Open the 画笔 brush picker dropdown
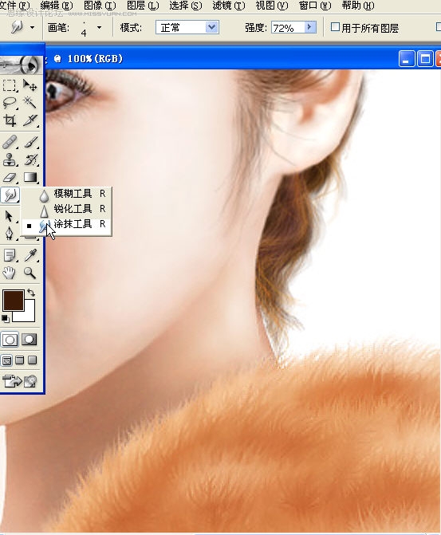The height and width of the screenshot is (535, 441). 100,27
